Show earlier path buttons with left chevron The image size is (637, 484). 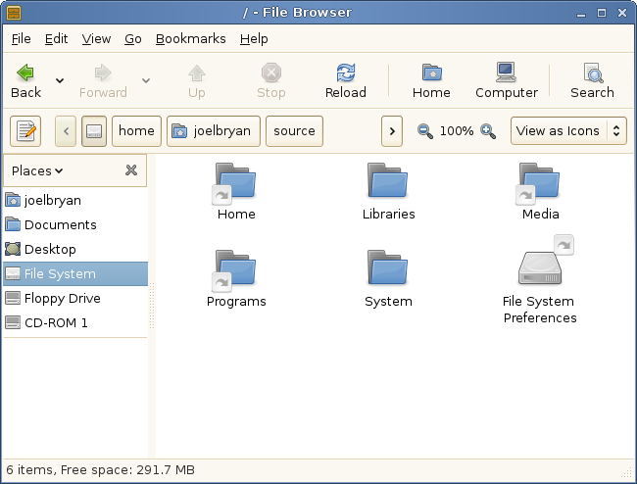pyautogui.click(x=66, y=131)
